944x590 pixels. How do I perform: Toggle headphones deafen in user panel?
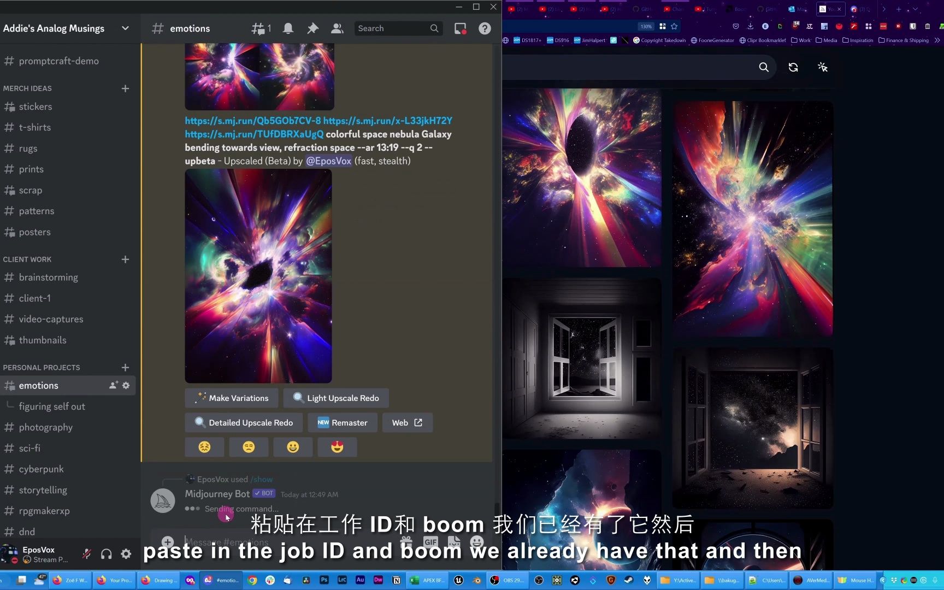[x=107, y=554]
